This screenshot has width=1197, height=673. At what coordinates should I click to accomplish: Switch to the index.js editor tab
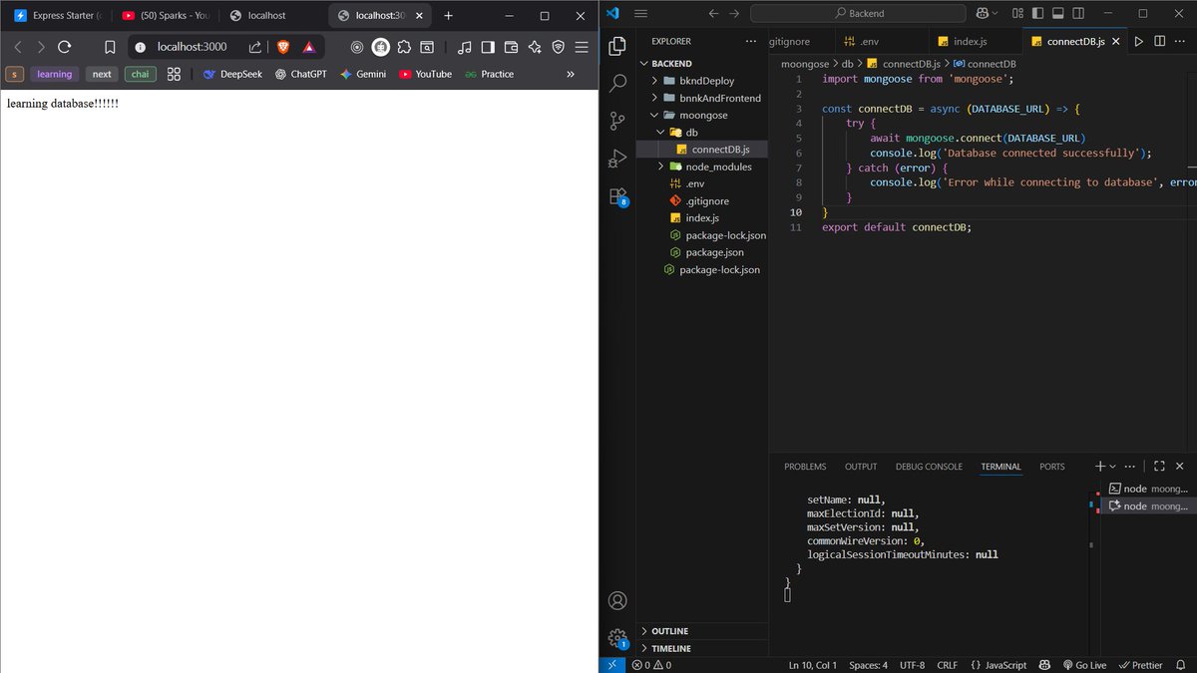(976, 42)
